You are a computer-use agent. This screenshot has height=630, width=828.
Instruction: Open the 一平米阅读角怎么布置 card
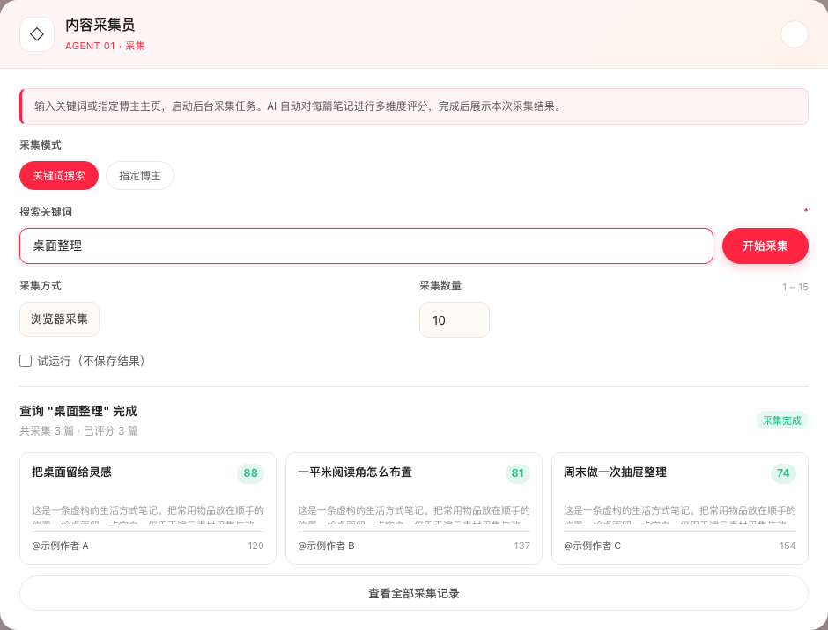tap(414, 509)
